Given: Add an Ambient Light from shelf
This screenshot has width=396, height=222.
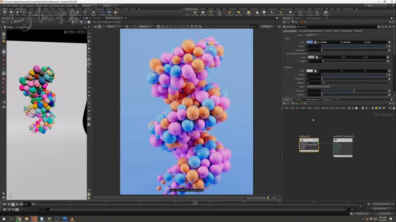Looking at the screenshot, I should coord(290,13).
